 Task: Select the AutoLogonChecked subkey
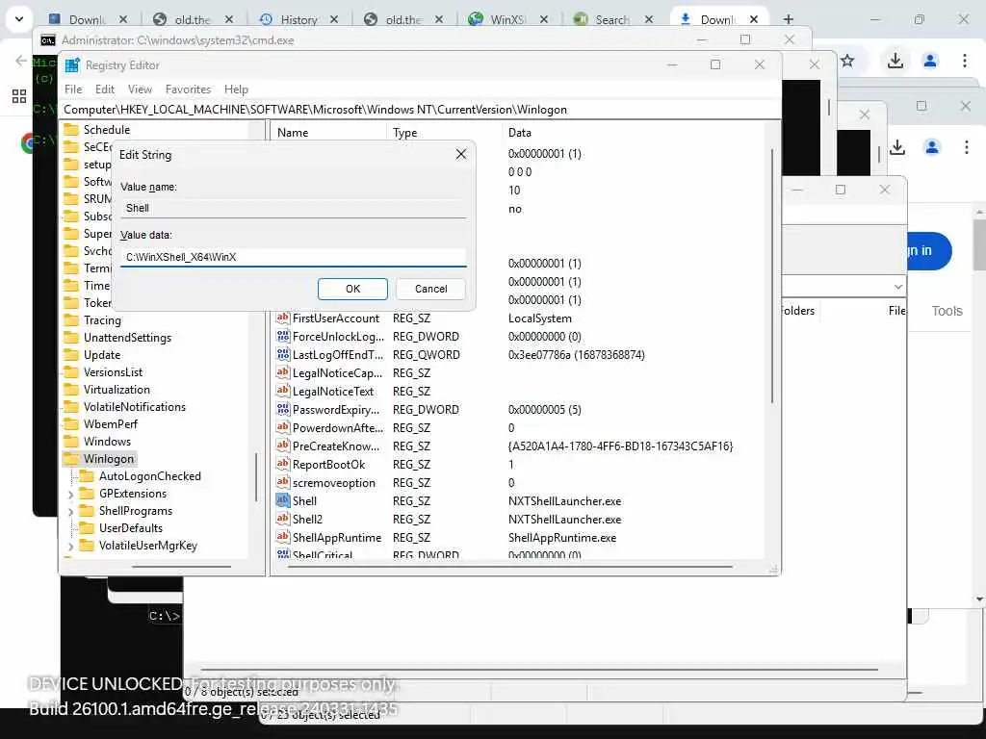pyautogui.click(x=149, y=475)
